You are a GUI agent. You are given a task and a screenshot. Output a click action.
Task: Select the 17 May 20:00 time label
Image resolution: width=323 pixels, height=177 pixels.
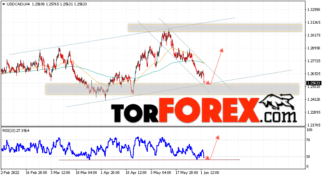tap(186, 173)
